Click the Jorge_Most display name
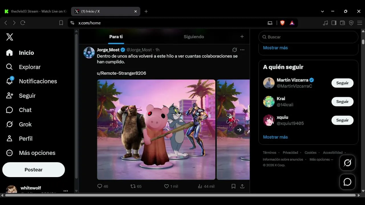Image resolution: width=365 pixels, height=205 pixels. pos(108,50)
